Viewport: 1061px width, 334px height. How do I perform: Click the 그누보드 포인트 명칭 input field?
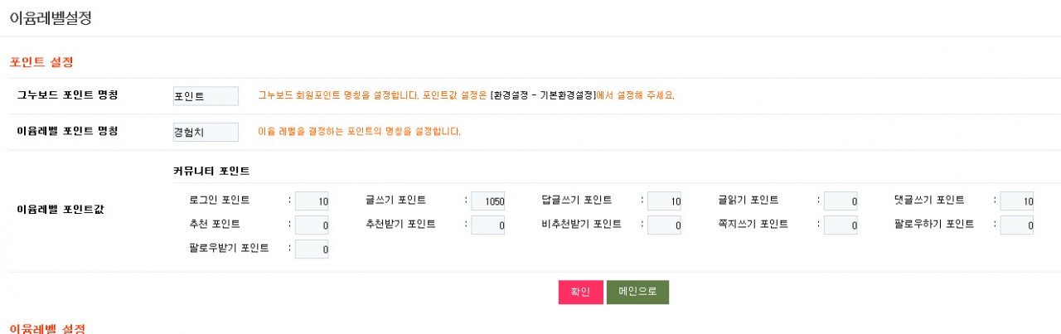tap(206, 96)
